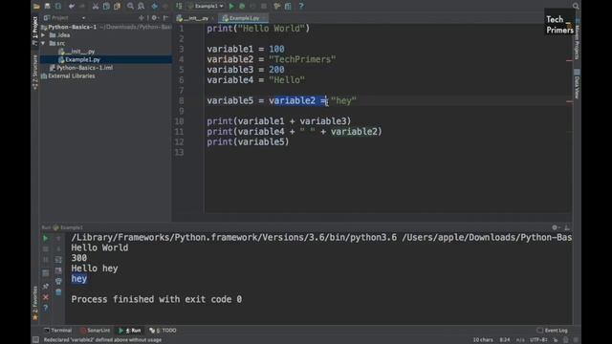Click the 8:24 caret position in status bar
612x344 pixels.
[505, 340]
